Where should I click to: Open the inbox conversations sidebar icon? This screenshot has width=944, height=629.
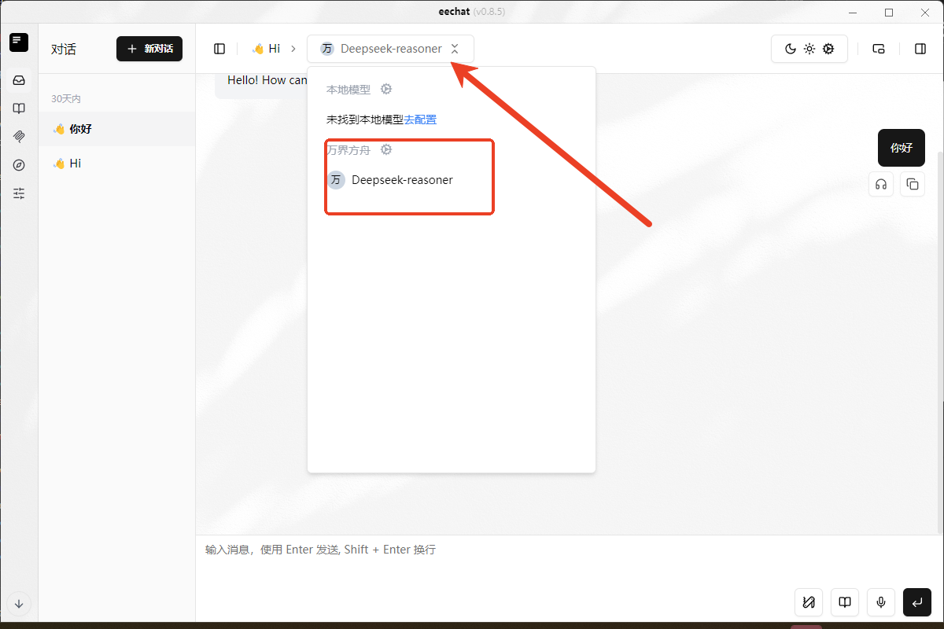[19, 80]
